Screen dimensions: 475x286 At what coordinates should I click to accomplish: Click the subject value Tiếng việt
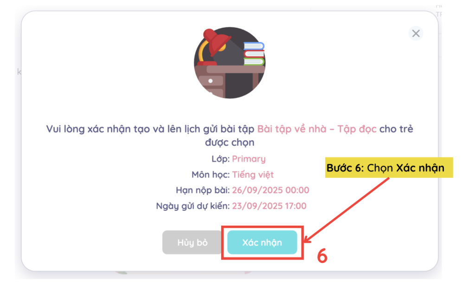(x=253, y=175)
